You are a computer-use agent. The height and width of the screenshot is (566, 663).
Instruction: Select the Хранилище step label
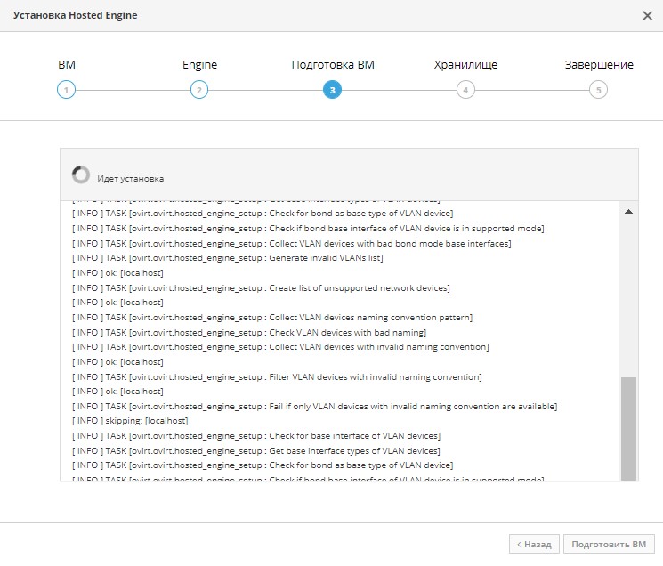[465, 65]
